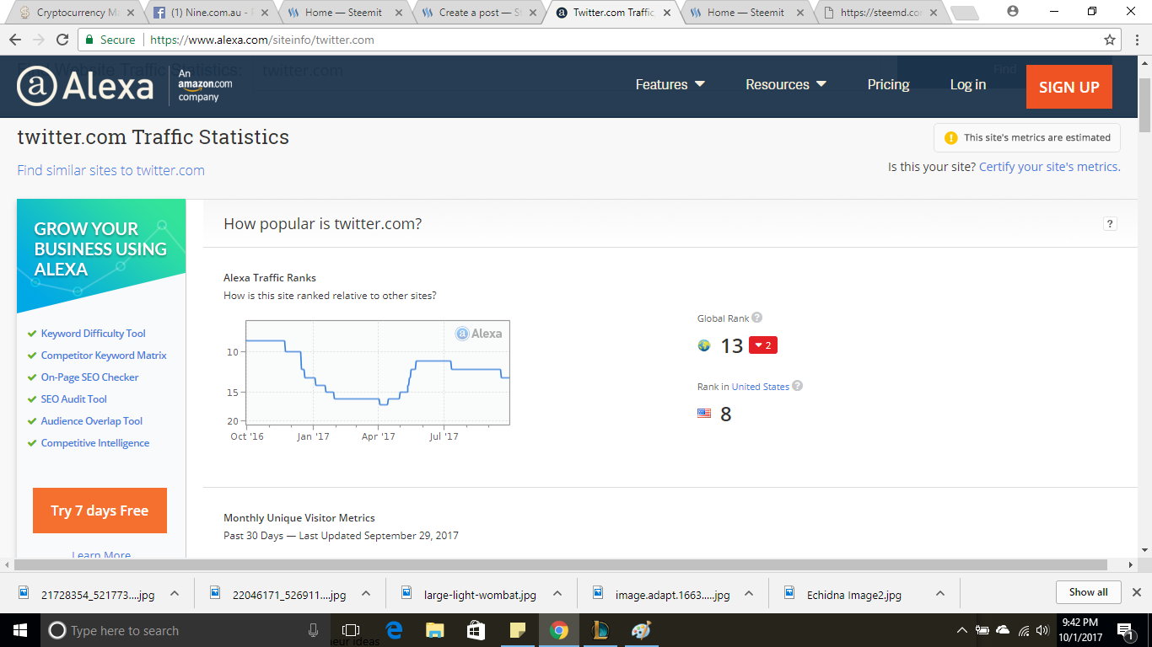The image size is (1152, 647).
Task: Close the downloads bar with the X
Action: pos(1136,592)
